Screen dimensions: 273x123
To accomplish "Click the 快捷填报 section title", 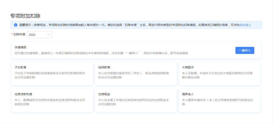I will [x=20, y=47].
